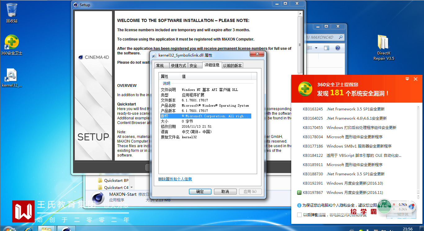Open the 360 popup's options menu arrow
The image size is (424, 231).
[408, 79]
